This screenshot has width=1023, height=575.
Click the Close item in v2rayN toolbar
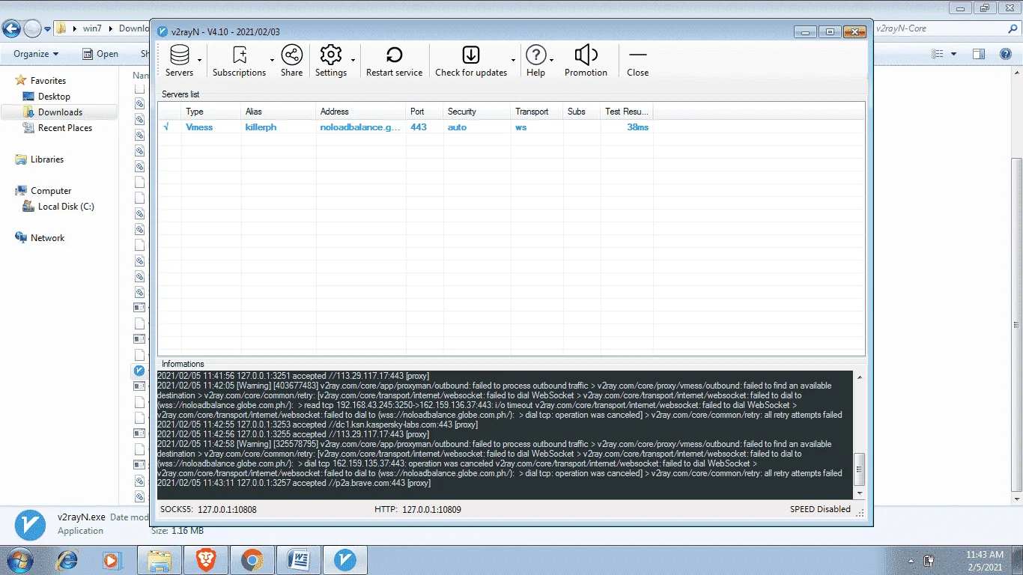click(637, 60)
